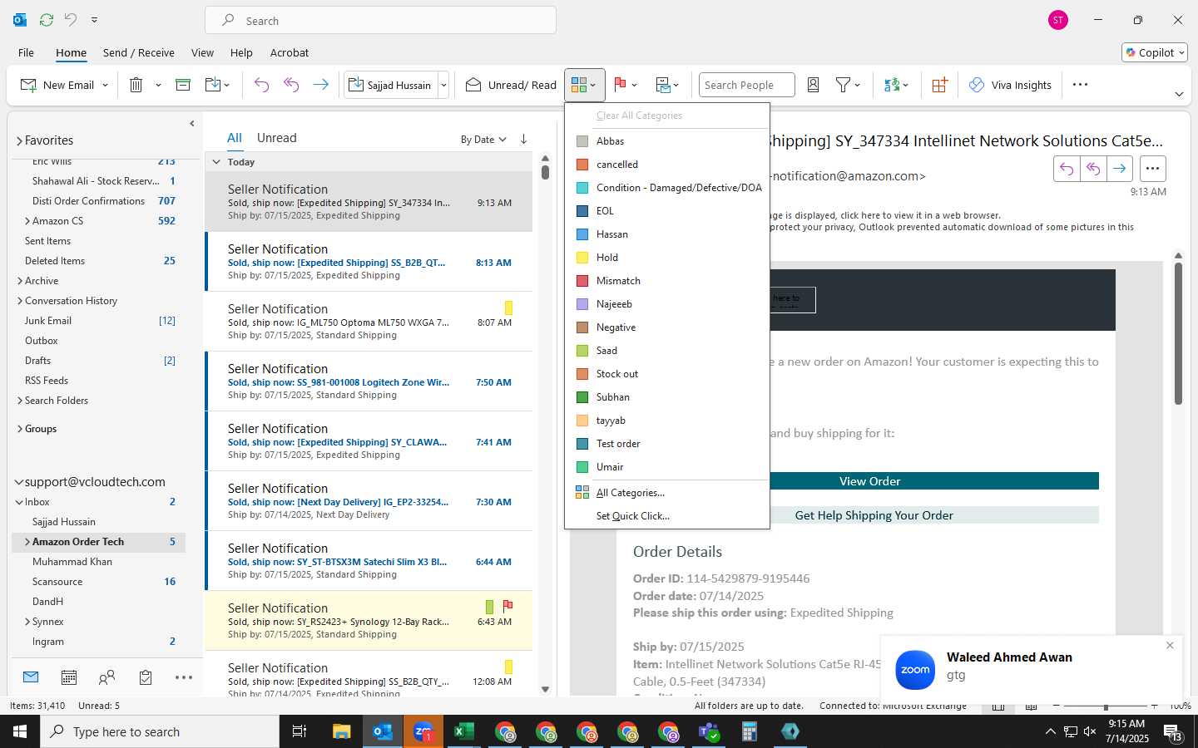Click the Archive box icon in ribbon
The image size is (1198, 748).
[x=183, y=85]
